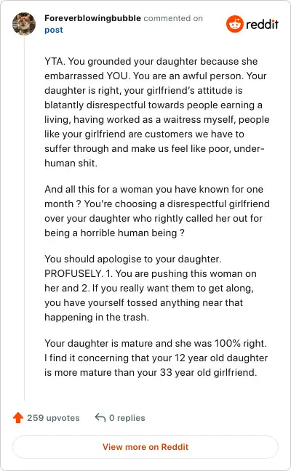Click the "0 replies" count
This screenshot has height=471, width=291.
[x=127, y=418]
